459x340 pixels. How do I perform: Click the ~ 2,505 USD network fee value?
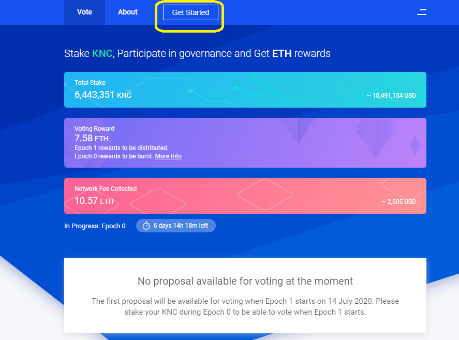pyautogui.click(x=399, y=202)
